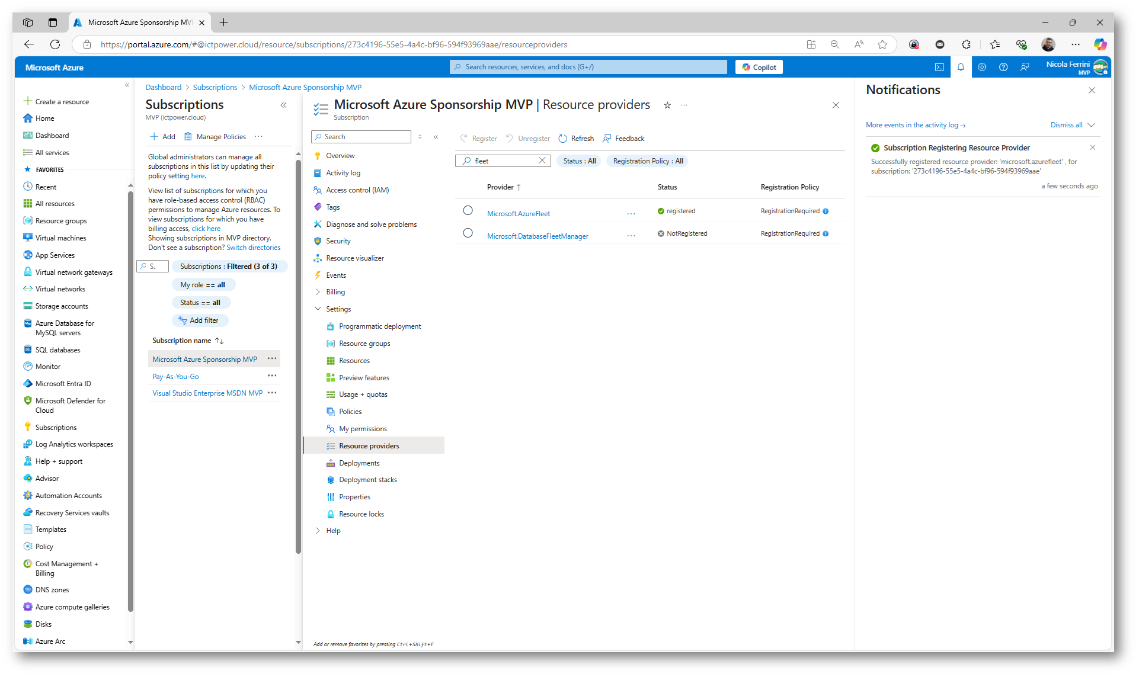This screenshot has height=677, width=1139.
Task: Open Overview in resource menu
Action: tap(340, 155)
